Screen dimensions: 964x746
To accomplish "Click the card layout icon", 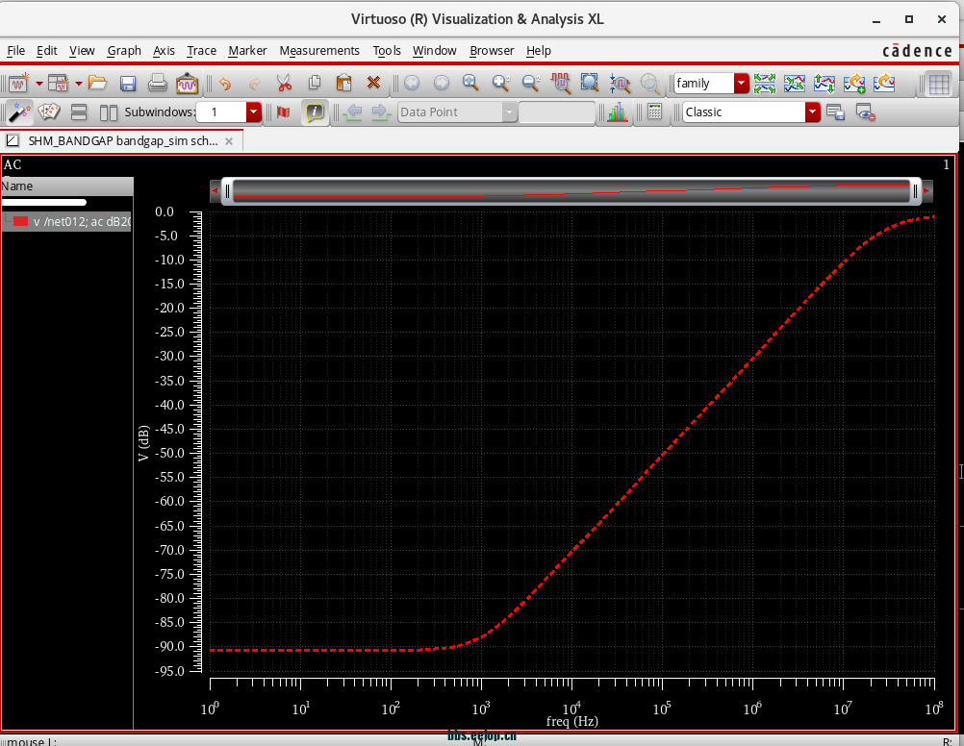I will point(49,112).
